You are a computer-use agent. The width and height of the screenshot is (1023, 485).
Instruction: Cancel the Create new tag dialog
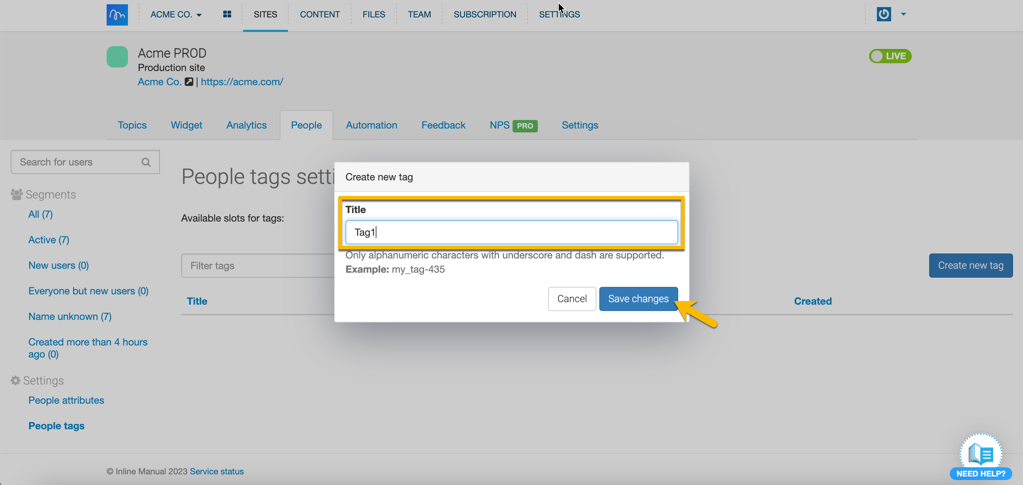click(572, 299)
